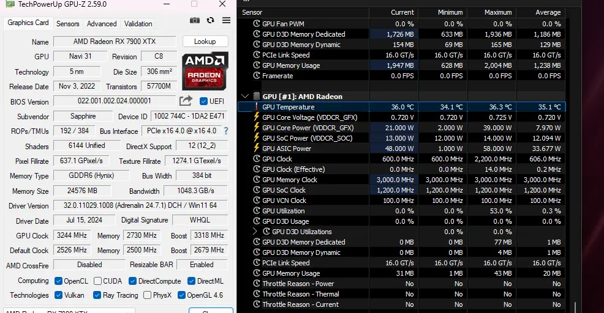
Task: Toggle the OpenCL checkbox
Action: 59,281
